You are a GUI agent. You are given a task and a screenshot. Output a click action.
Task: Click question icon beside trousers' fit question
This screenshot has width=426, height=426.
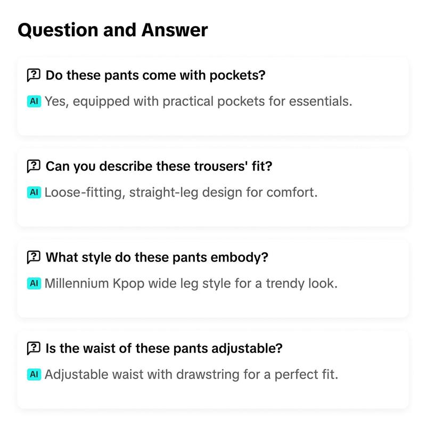click(x=34, y=166)
